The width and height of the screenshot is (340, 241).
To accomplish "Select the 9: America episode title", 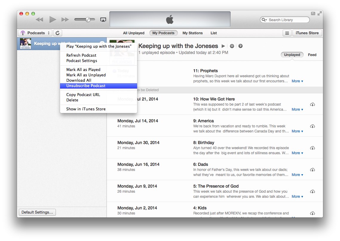I will [x=203, y=121].
